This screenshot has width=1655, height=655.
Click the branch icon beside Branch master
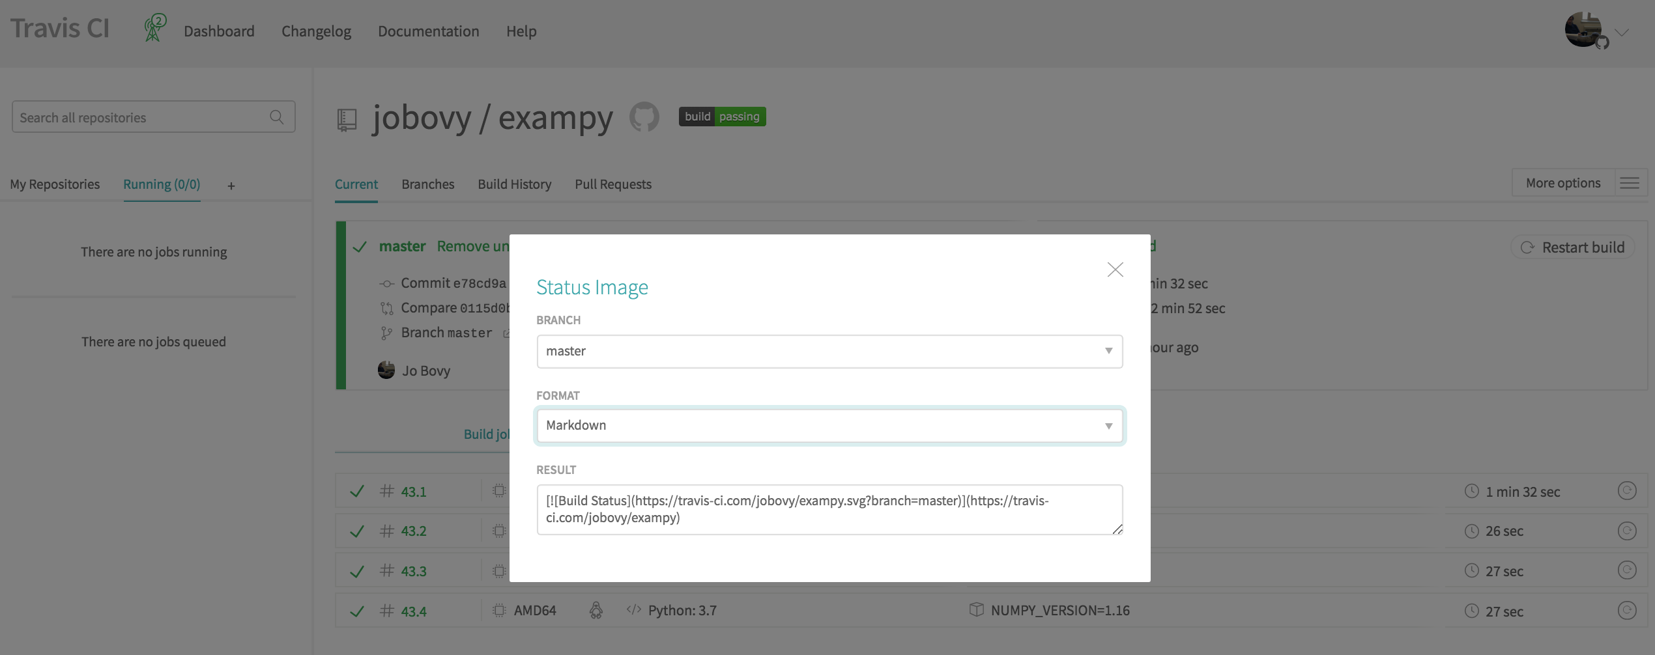386,333
